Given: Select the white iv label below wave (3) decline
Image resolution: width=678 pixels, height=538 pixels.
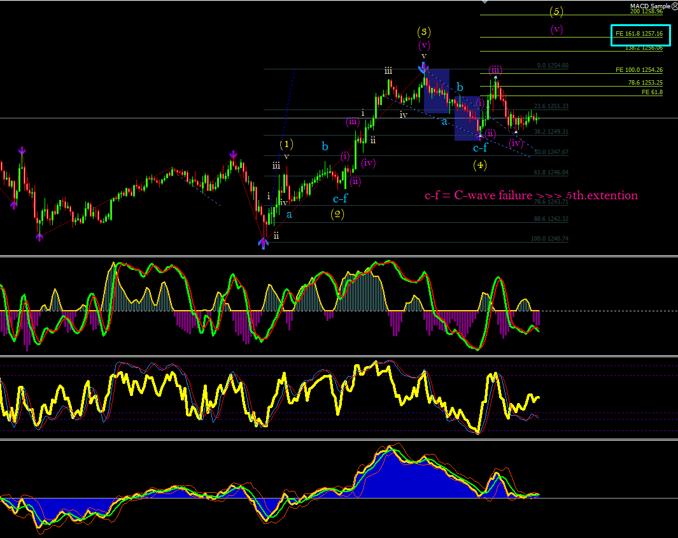Looking at the screenshot, I should (x=404, y=115).
